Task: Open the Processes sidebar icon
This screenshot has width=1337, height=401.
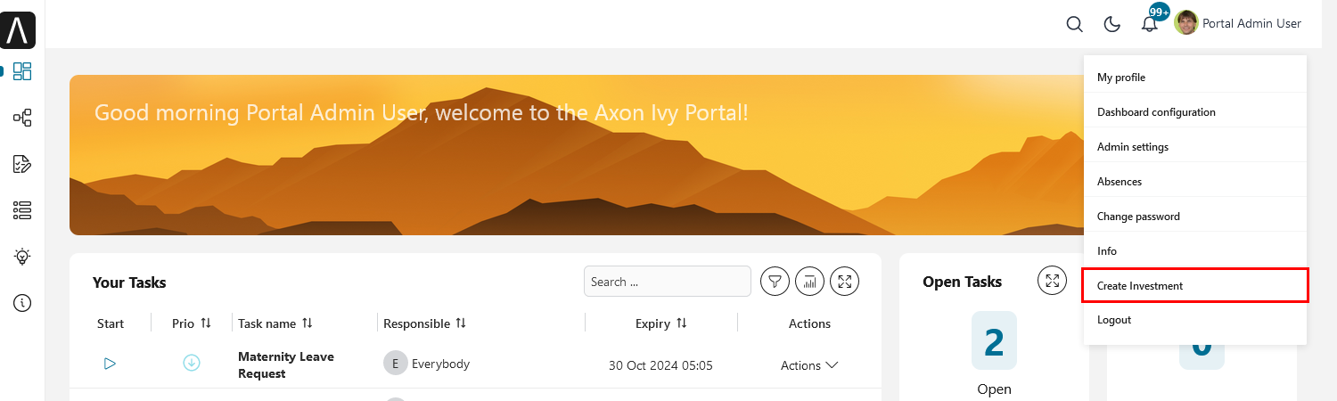Action: click(x=22, y=118)
